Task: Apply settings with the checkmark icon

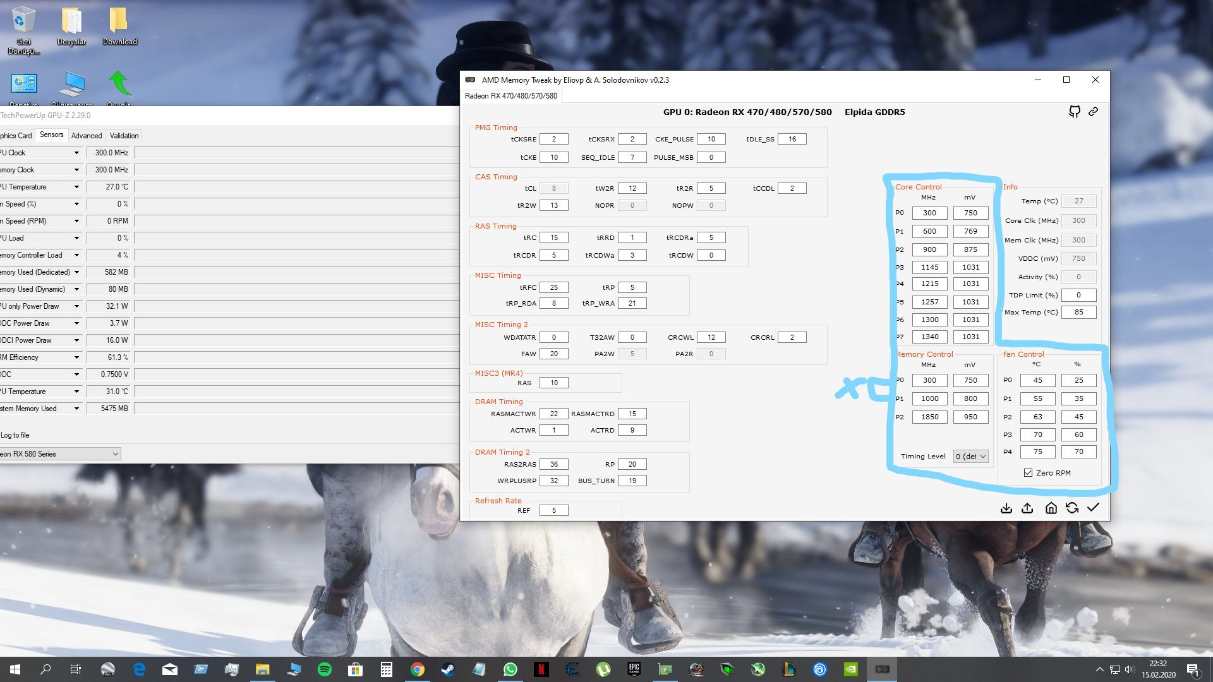Action: pyautogui.click(x=1094, y=508)
